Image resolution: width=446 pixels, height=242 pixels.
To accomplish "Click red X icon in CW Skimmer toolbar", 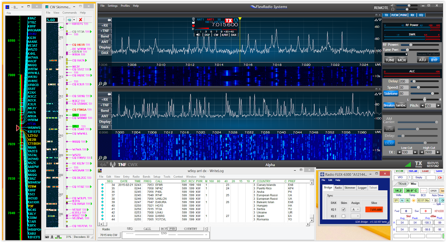I will click(80, 20).
